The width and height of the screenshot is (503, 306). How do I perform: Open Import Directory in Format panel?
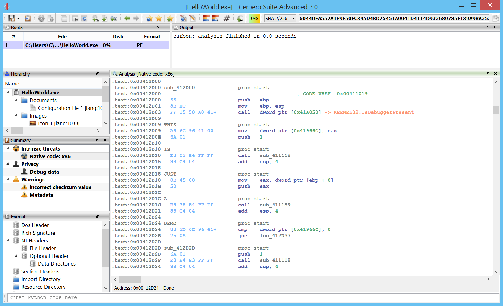(41, 279)
